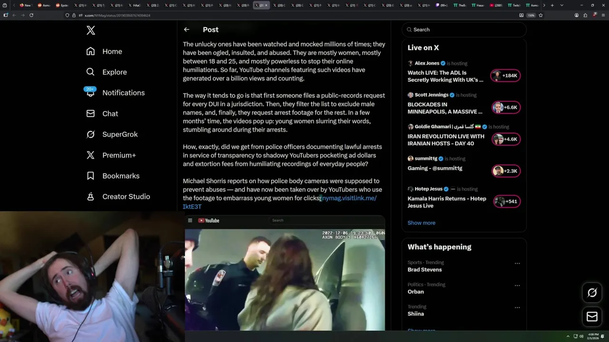This screenshot has height=342, width=609.
Task: Go back using the Post arrow
Action: [x=187, y=29]
